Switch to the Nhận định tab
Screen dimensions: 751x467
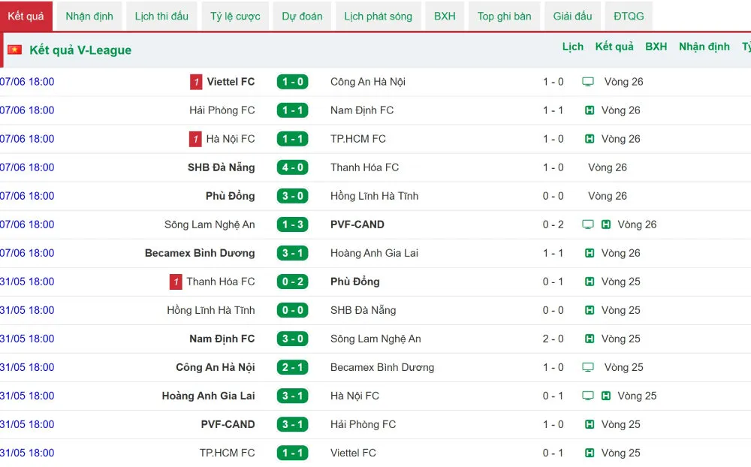(89, 17)
